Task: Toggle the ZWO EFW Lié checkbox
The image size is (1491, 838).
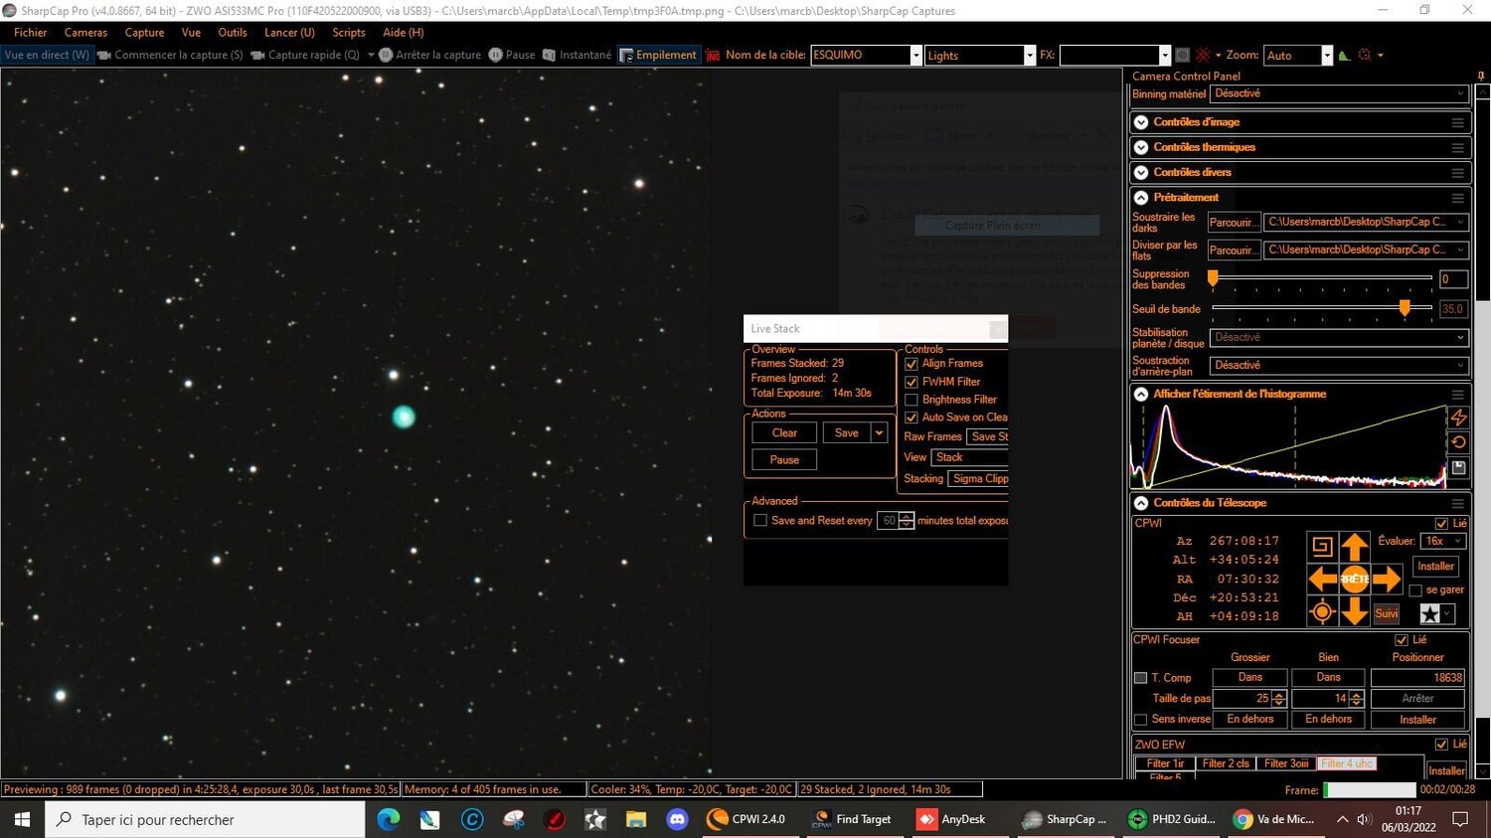Action: click(1441, 745)
